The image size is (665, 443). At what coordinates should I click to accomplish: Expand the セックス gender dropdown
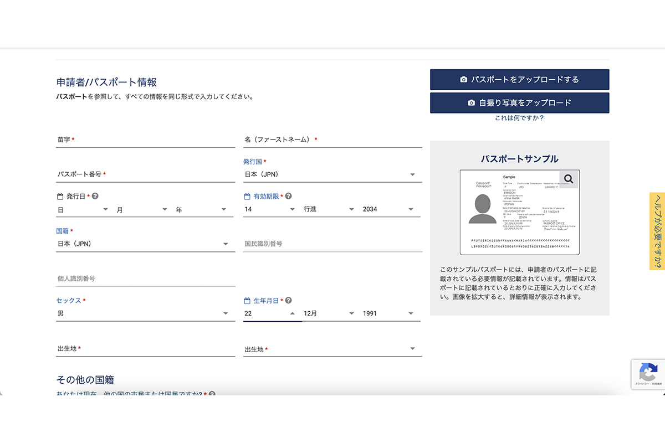(x=145, y=313)
